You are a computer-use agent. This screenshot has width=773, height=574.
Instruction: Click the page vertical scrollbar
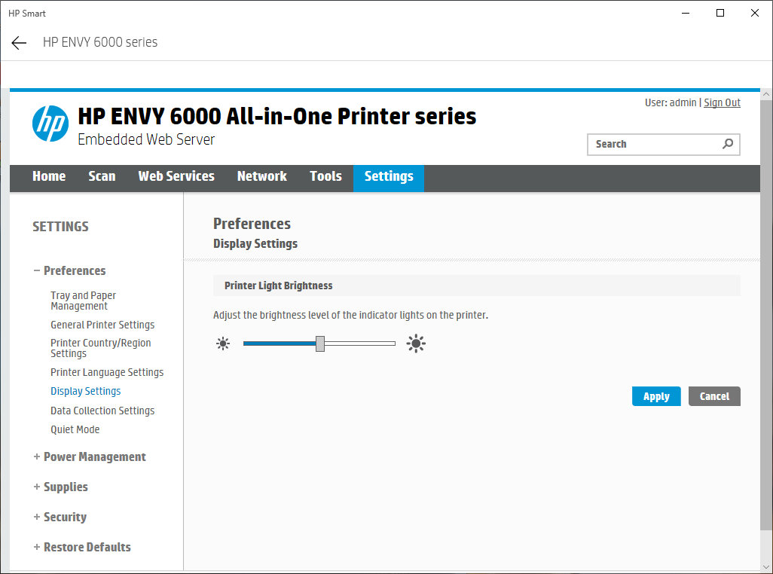point(765,316)
